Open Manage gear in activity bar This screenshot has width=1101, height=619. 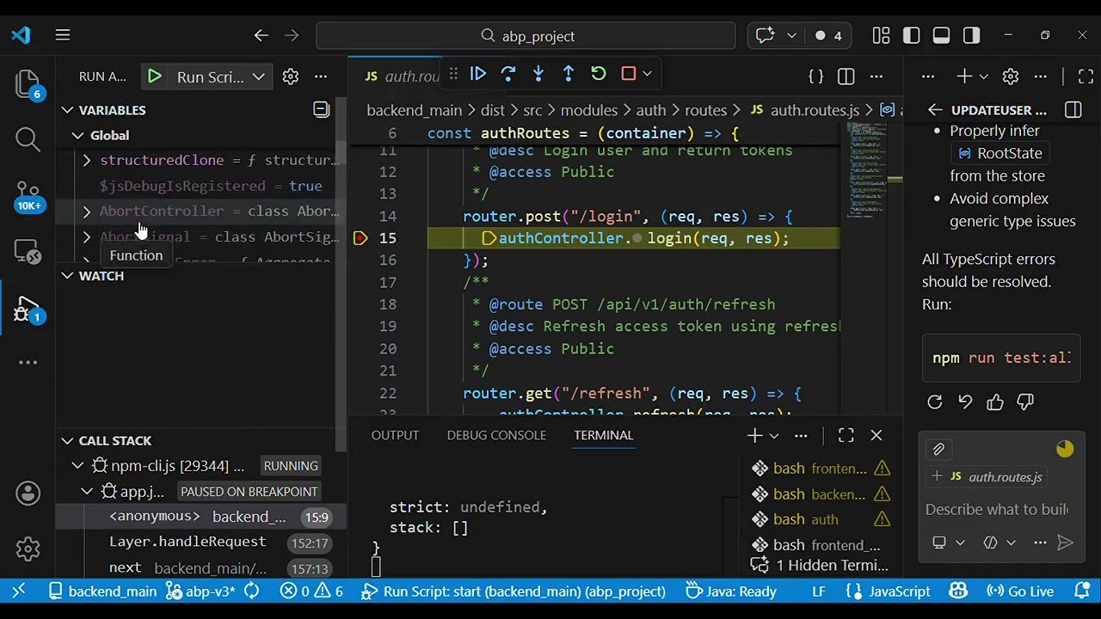coord(28,548)
